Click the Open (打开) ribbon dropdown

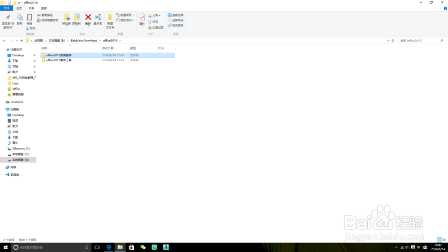(x=154, y=16)
